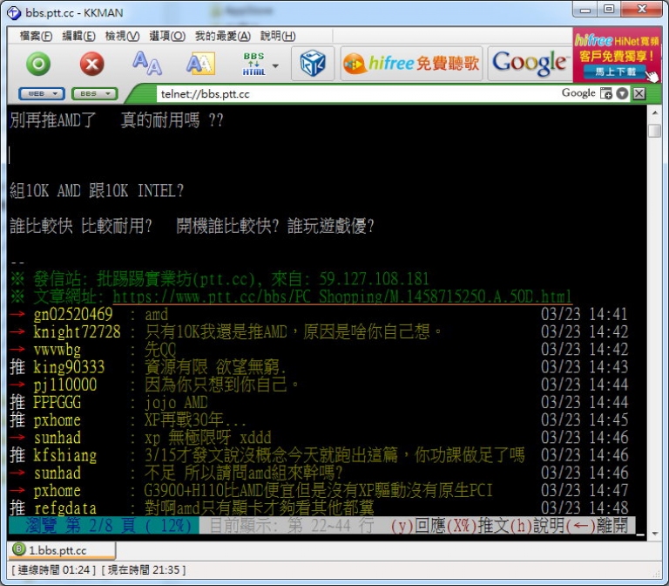The height and width of the screenshot is (586, 669).
Task: Click the HiNet hifree advertisement banner
Action: 617,55
